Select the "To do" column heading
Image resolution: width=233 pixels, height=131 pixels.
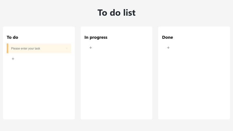point(13,37)
